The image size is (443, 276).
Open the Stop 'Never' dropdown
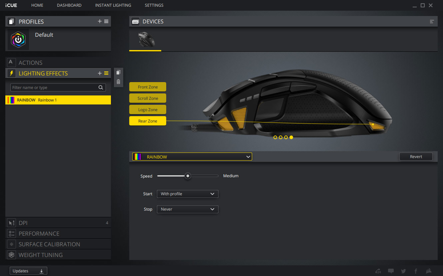[x=188, y=209]
